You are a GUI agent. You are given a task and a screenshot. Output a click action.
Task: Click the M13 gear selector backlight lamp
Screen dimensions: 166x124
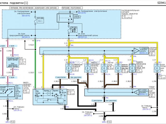pos(131,68)
